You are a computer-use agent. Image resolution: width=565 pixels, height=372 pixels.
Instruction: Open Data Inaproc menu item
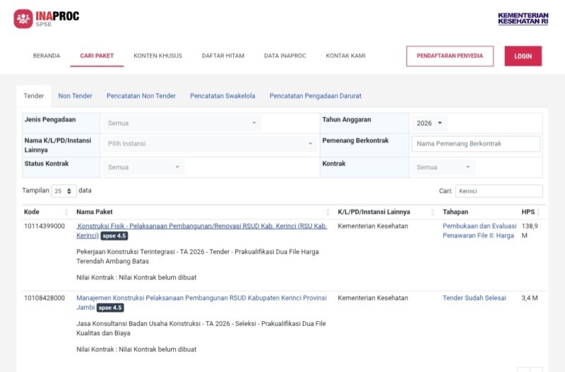coord(285,56)
